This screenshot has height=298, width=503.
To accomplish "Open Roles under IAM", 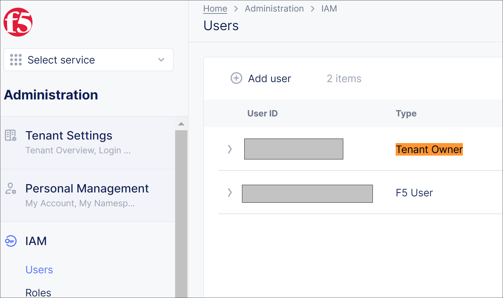I will [x=38, y=293].
